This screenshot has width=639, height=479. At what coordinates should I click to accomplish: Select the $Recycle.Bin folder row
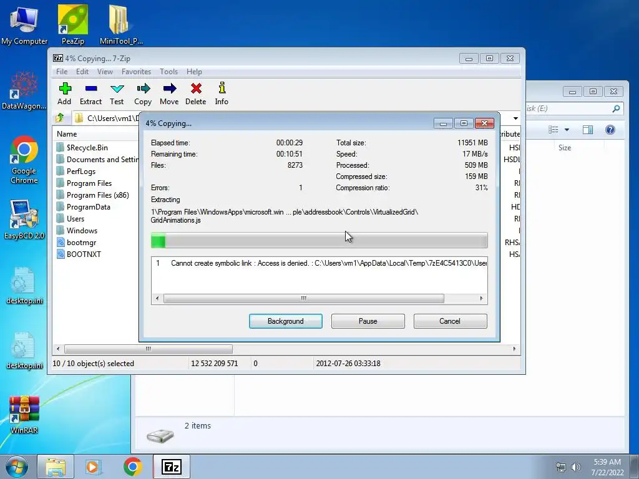point(87,147)
